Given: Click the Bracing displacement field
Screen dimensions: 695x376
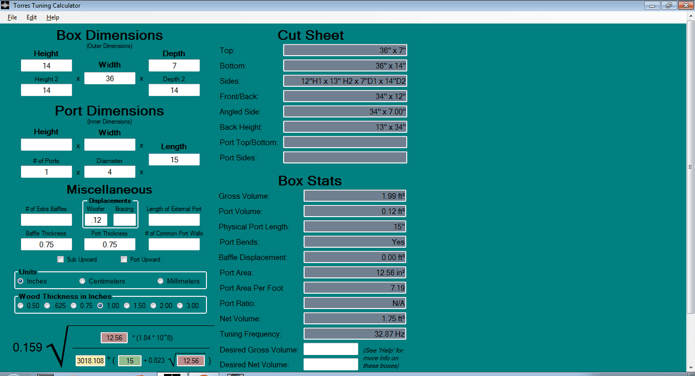Looking at the screenshot, I should (x=125, y=220).
